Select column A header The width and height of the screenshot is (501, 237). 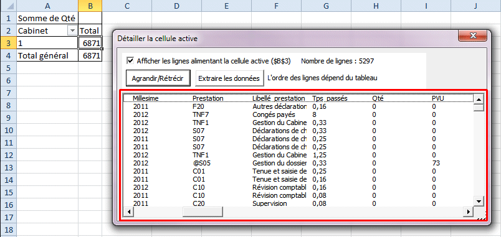click(x=47, y=6)
